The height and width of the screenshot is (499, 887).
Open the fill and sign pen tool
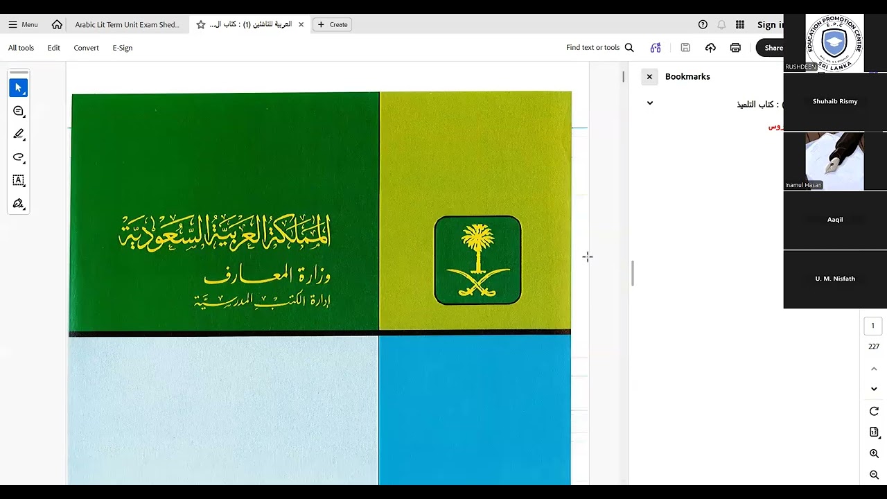click(19, 204)
